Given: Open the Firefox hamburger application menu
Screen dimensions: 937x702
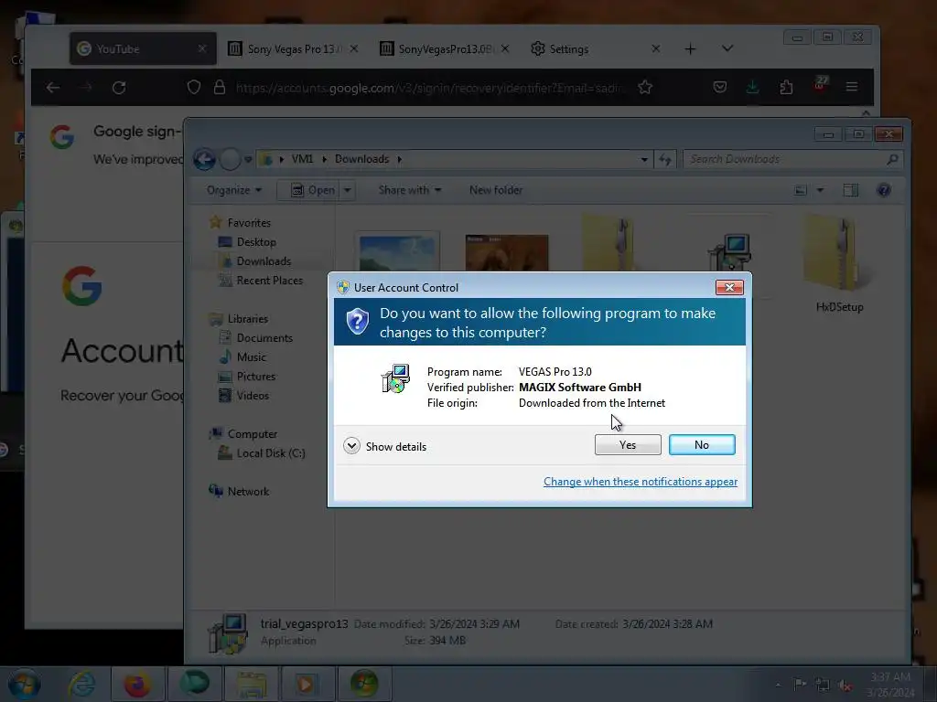Looking at the screenshot, I should (x=852, y=87).
